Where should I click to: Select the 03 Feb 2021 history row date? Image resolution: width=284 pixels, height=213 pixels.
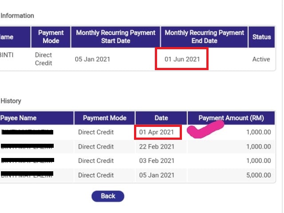pyautogui.click(x=157, y=161)
